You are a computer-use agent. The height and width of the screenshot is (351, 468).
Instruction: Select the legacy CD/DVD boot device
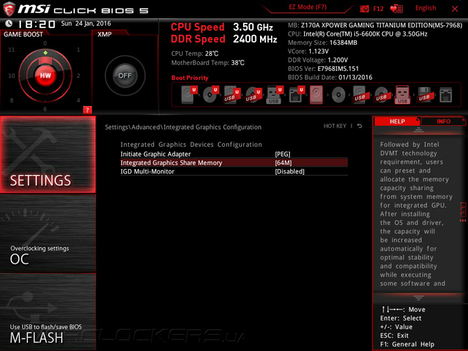coord(339,95)
